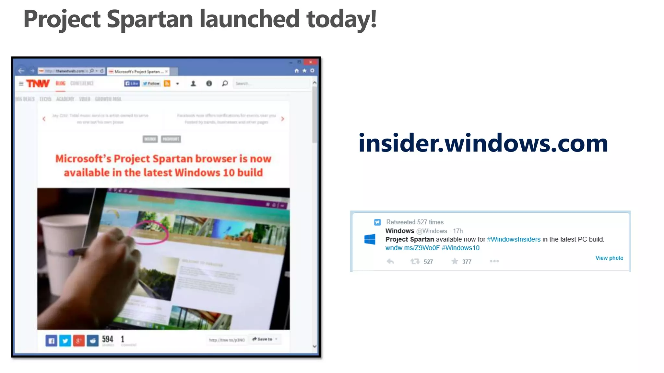The width and height of the screenshot is (664, 373).
Task: Expand the address bar dropdown arrow
Action: click(x=97, y=71)
